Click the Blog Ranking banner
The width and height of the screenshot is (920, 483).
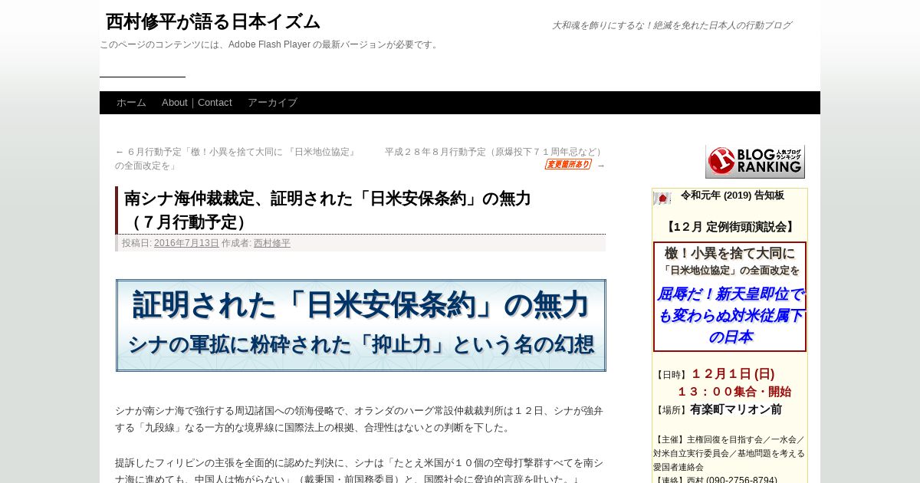coord(755,161)
